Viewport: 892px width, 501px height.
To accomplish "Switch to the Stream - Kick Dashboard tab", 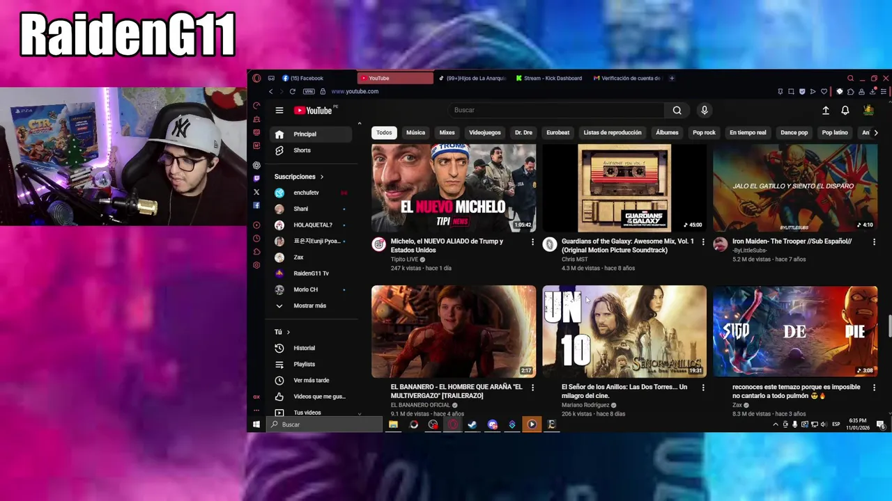I will point(551,78).
